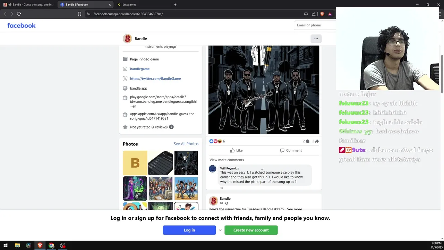
Task: Open site settings icon in address bar
Action: coord(88,14)
